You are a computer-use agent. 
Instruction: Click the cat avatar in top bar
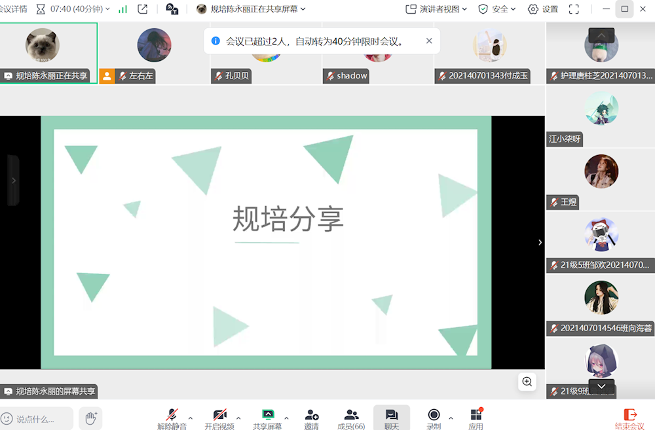click(201, 9)
